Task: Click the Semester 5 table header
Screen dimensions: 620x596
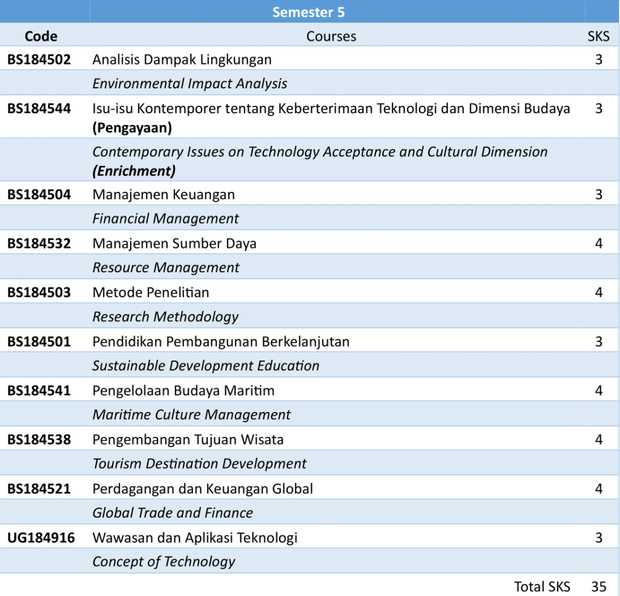Action: [308, 12]
